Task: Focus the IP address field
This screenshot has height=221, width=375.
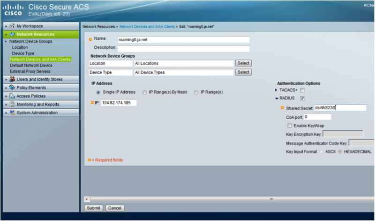Action: point(119,103)
